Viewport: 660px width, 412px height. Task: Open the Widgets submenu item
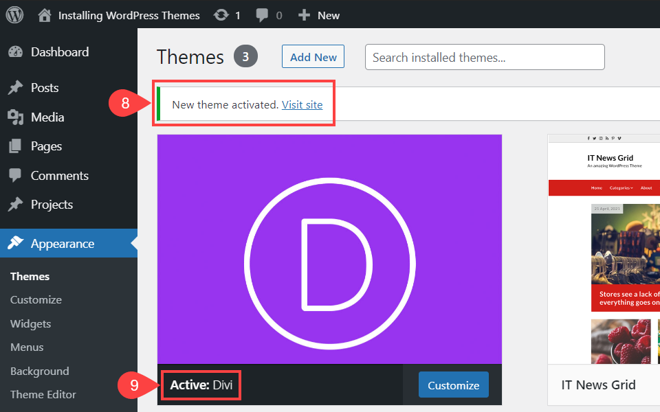tap(30, 323)
